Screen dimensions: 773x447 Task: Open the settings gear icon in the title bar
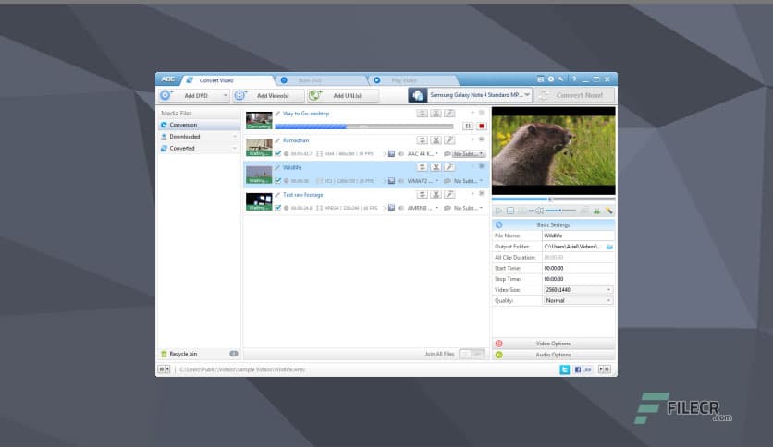[551, 79]
